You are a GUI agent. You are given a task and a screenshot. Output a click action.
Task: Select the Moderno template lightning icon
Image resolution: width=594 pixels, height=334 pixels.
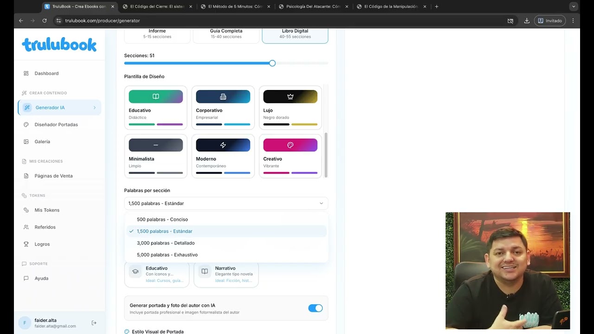pos(223,145)
